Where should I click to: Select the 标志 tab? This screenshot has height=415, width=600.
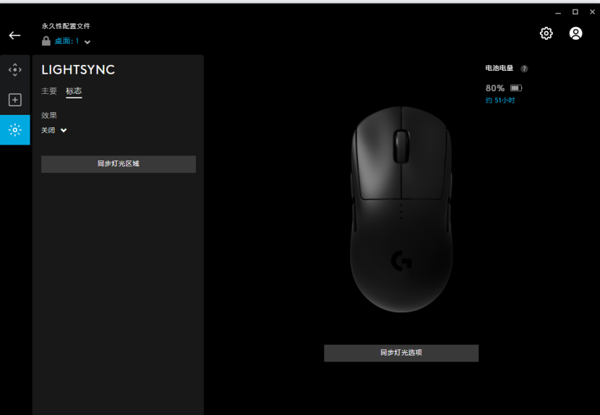[x=74, y=91]
